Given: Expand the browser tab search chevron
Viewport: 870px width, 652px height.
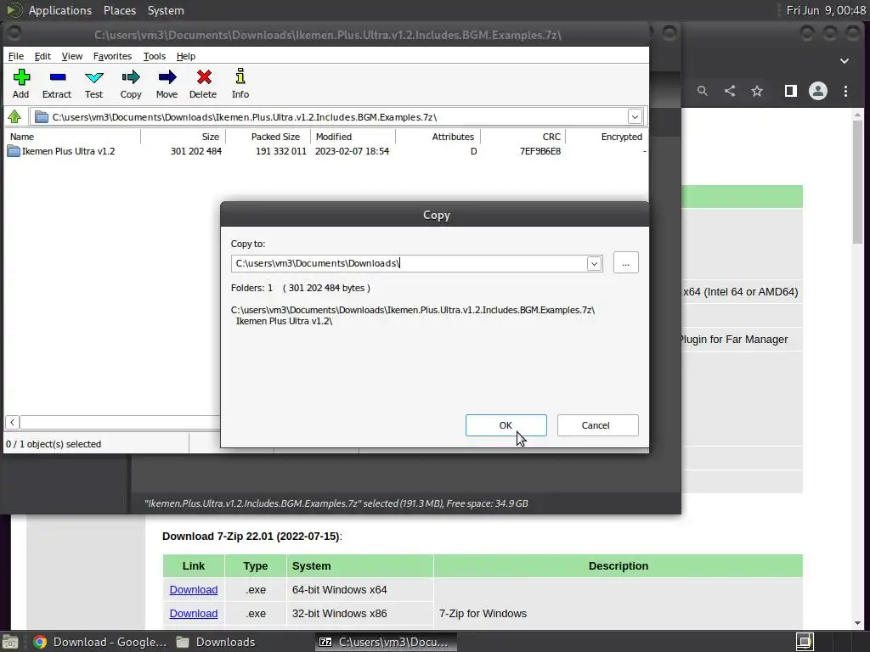Looking at the screenshot, I should click(x=844, y=60).
